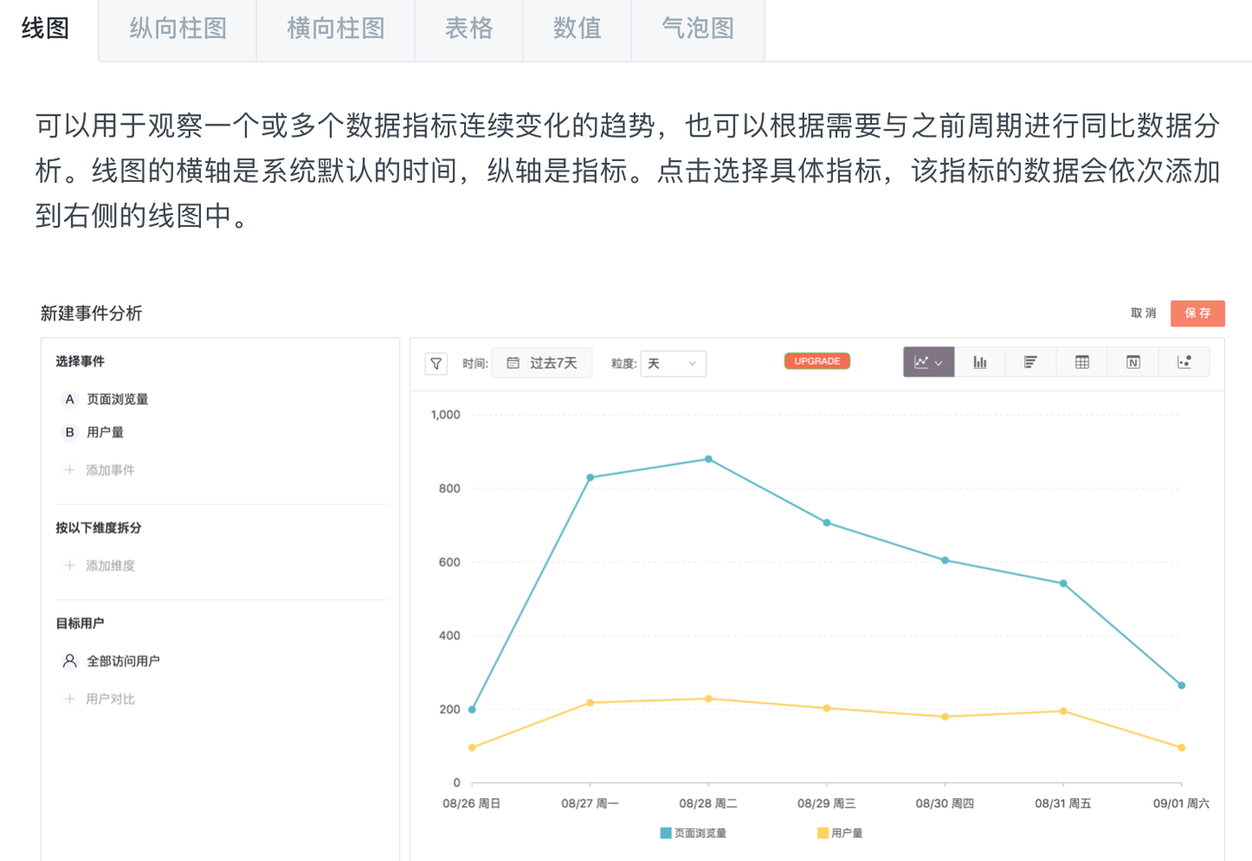The height and width of the screenshot is (861, 1252).
Task: Click the blue data point on 08/27
Action: coord(590,477)
